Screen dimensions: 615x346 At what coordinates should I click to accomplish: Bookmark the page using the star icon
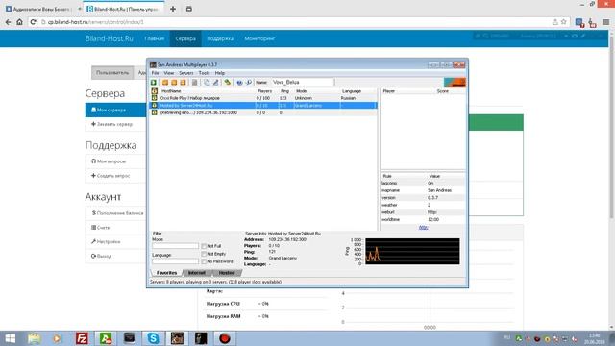[x=564, y=22]
